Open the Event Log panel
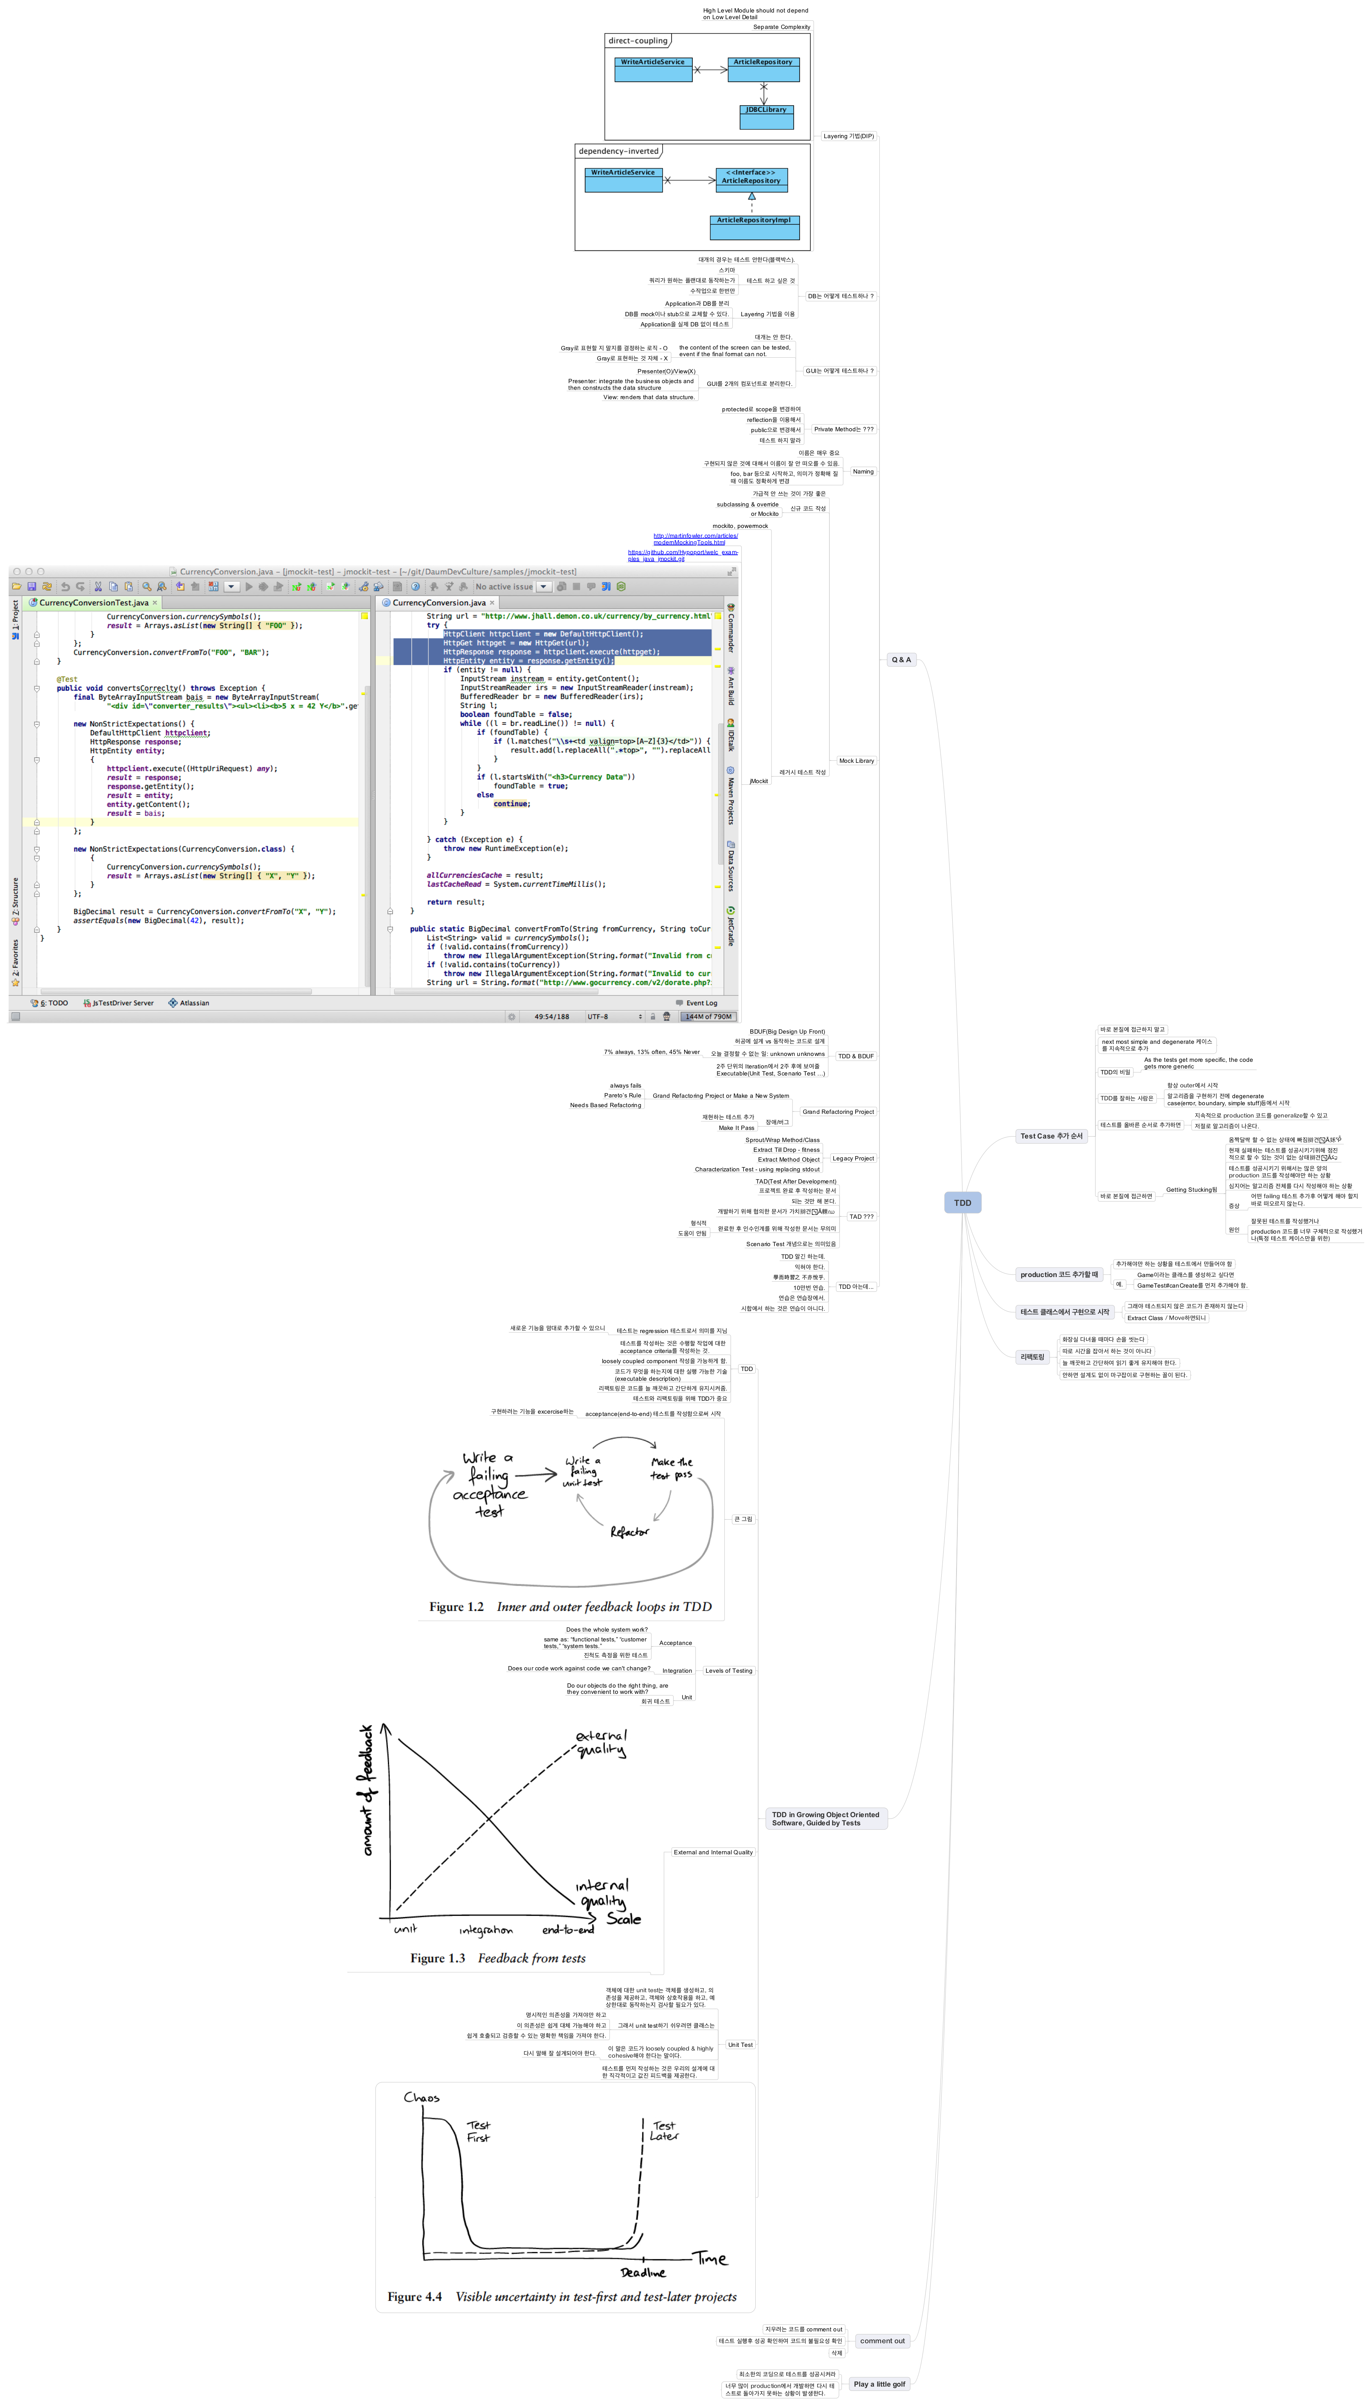1371x2405 pixels. [x=697, y=1003]
